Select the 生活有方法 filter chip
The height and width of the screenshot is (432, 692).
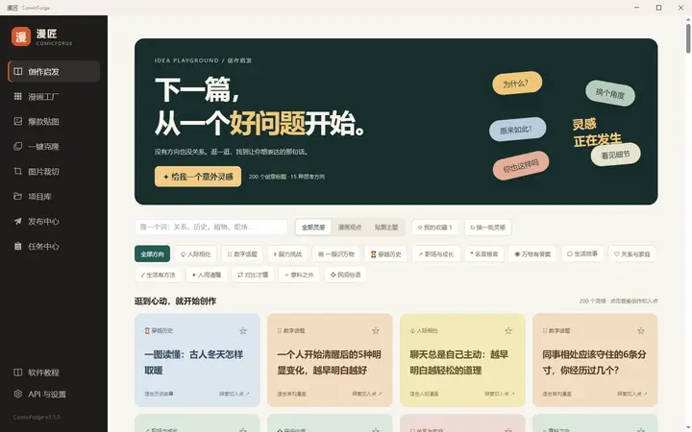tap(158, 275)
